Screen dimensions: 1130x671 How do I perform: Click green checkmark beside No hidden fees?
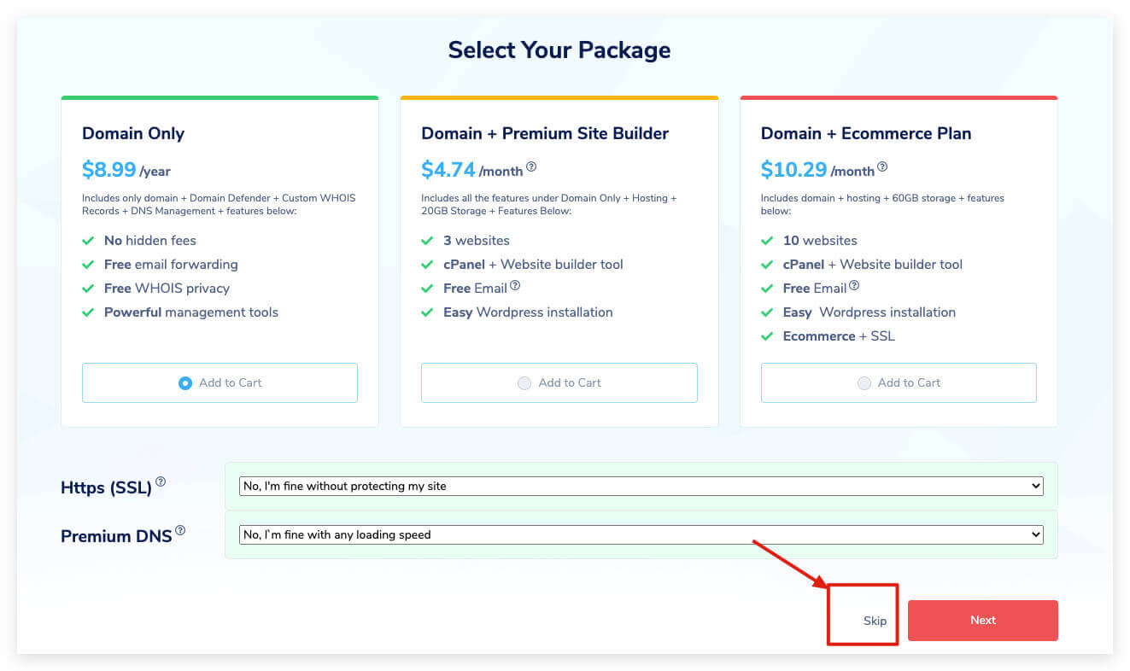pyautogui.click(x=87, y=241)
